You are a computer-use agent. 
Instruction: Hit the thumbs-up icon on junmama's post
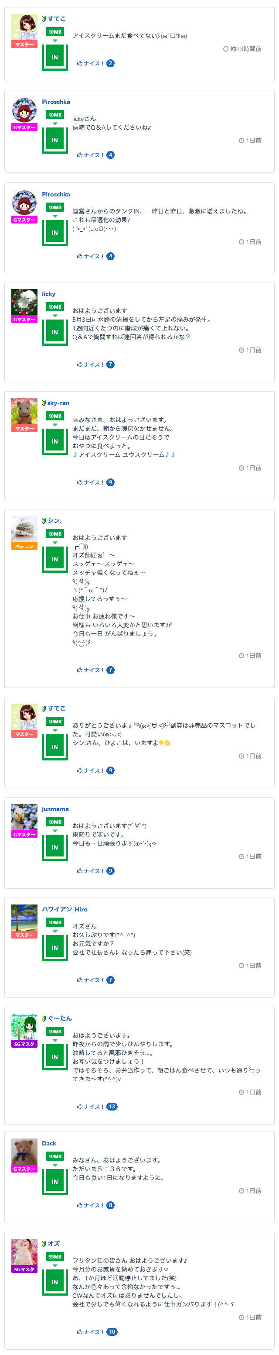pos(80,871)
